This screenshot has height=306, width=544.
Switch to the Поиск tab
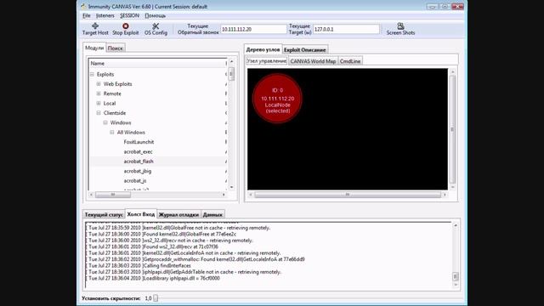[116, 48]
